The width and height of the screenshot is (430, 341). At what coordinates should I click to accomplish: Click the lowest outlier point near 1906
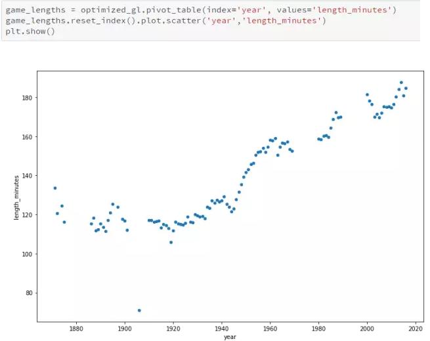pos(139,310)
